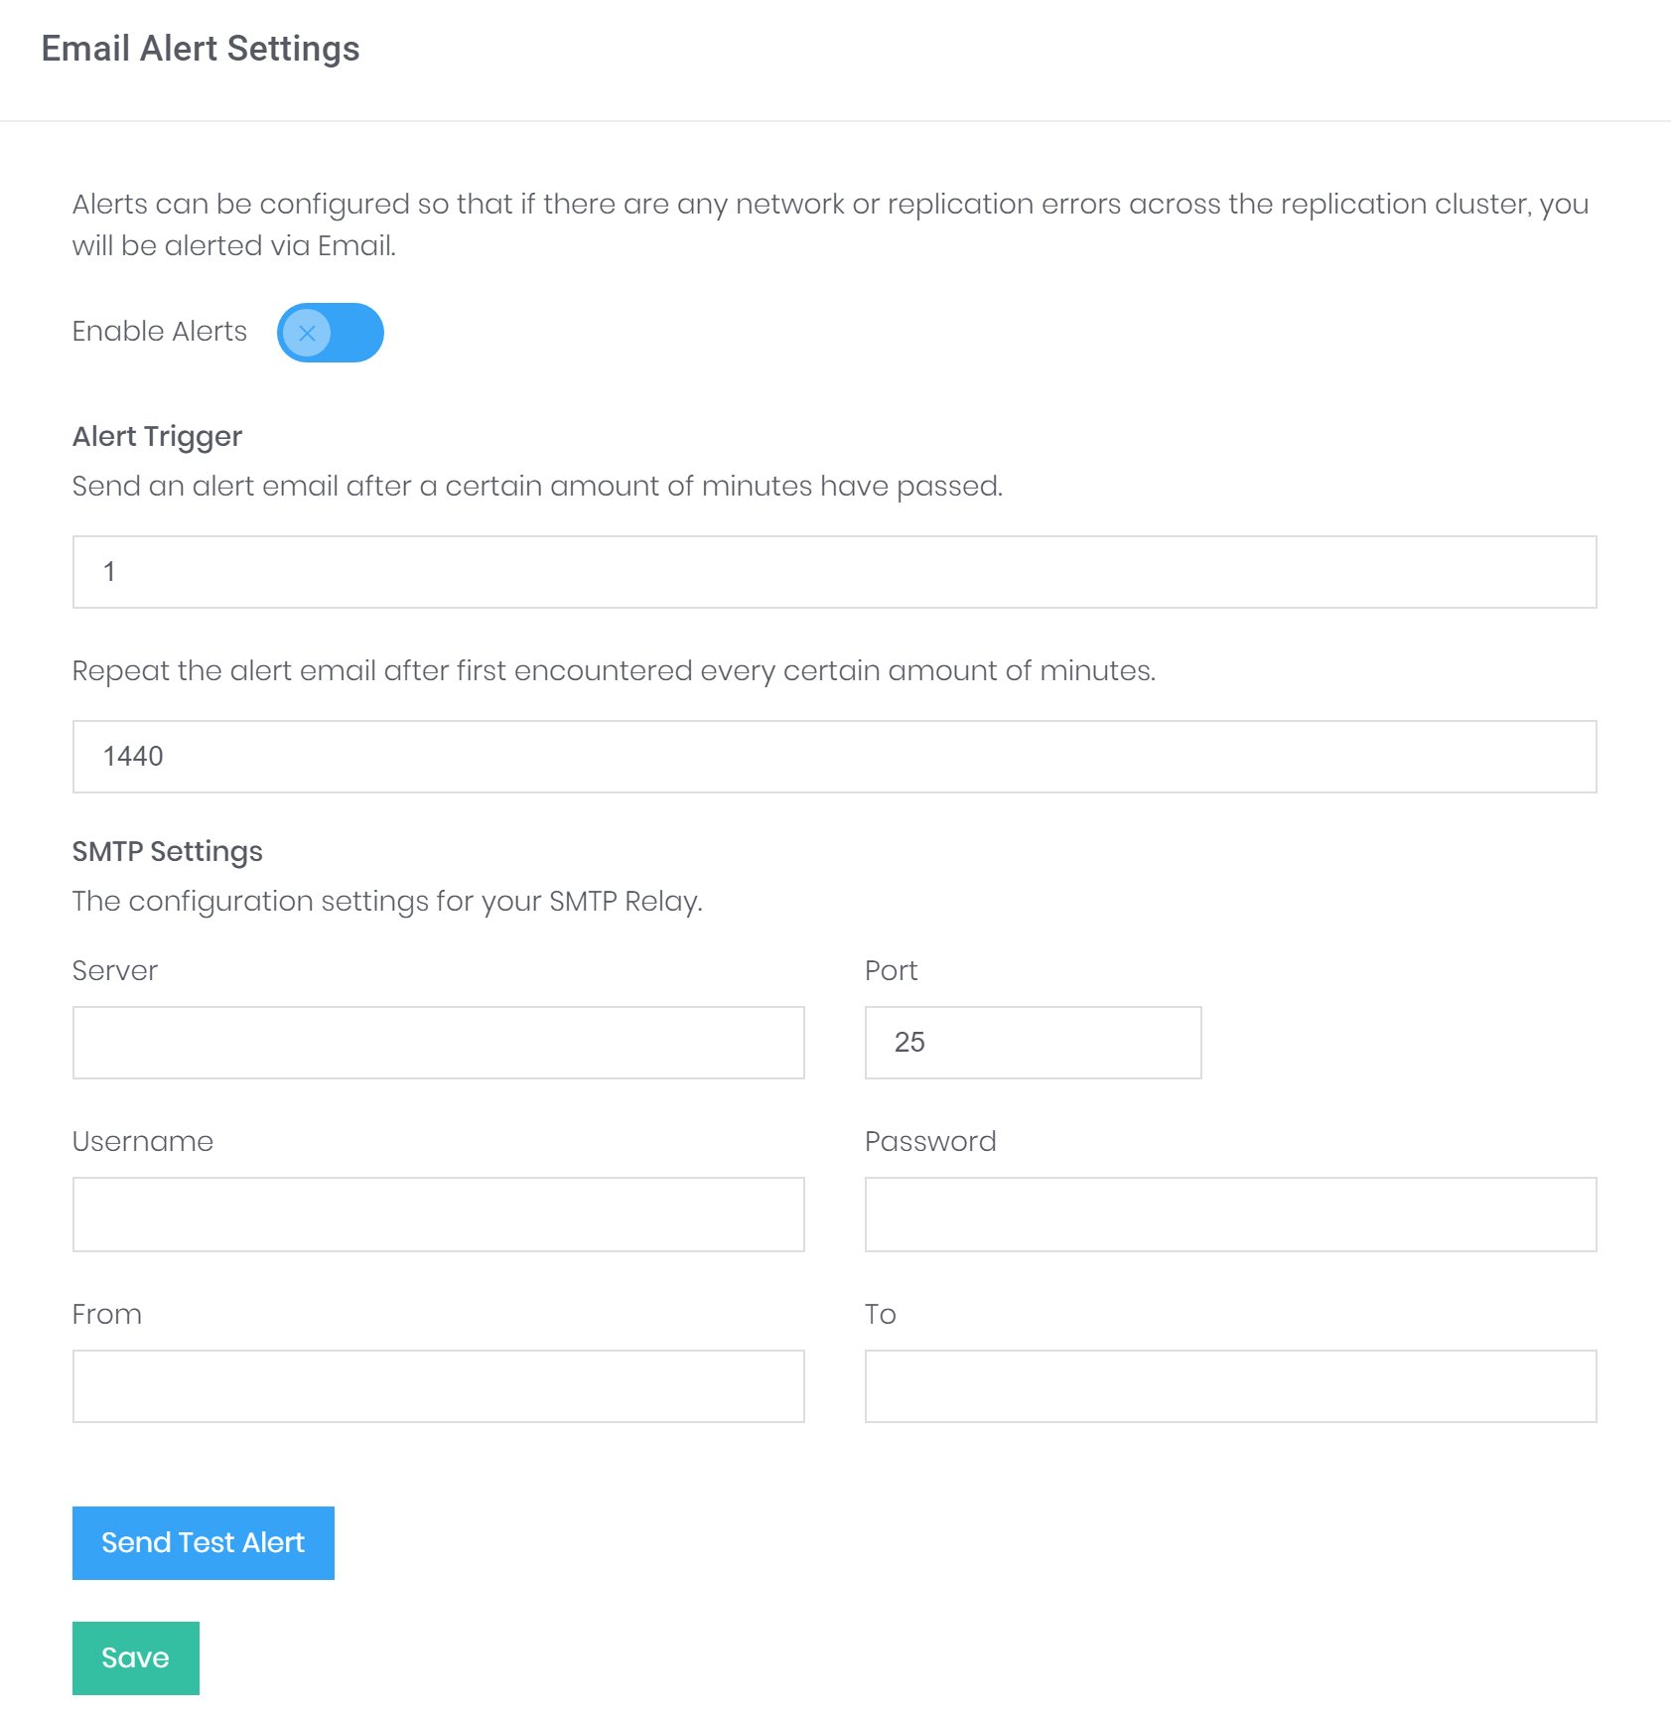Click the Email Alert Settings page title
The height and width of the screenshot is (1719, 1671).
tap(201, 49)
